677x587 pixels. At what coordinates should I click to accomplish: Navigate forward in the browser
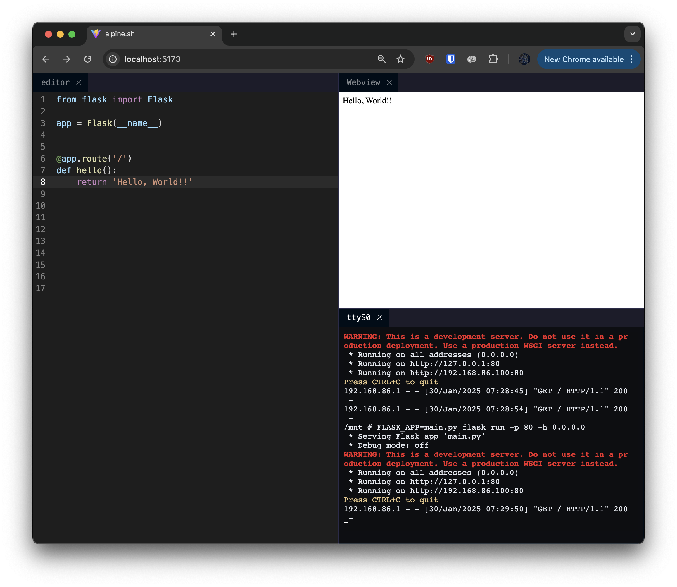coord(66,59)
